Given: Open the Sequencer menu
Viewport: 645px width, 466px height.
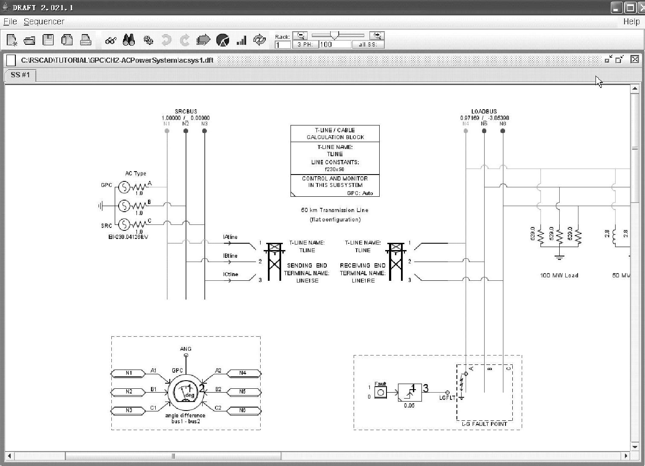Looking at the screenshot, I should 44,21.
